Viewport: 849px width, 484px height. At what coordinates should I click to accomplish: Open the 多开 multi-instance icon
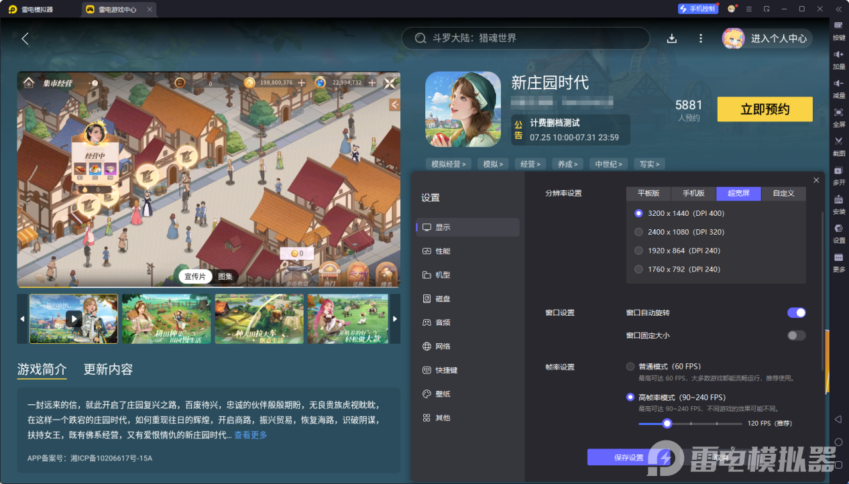[838, 170]
